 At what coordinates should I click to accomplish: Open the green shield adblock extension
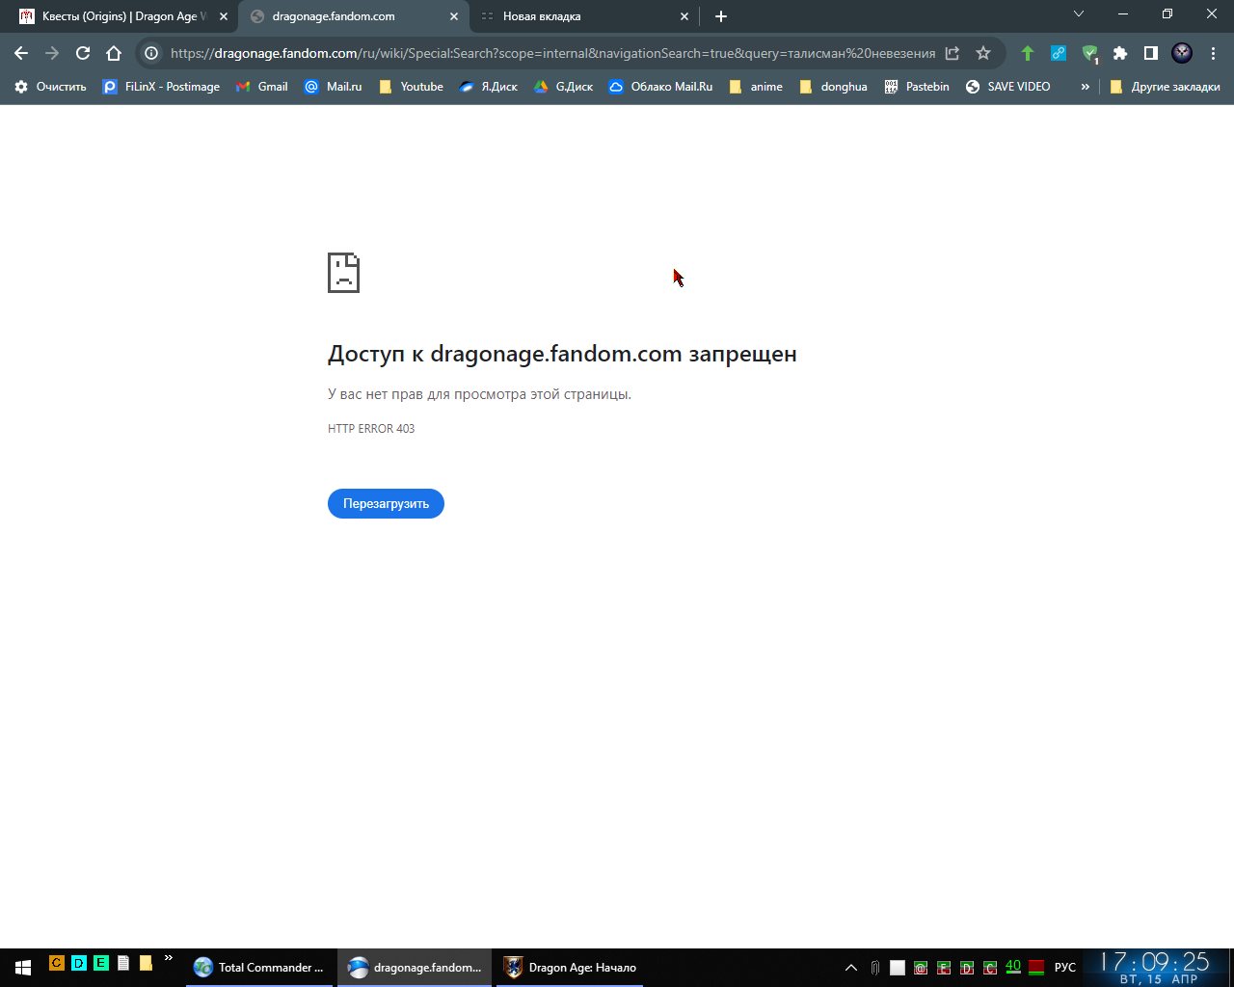pos(1089,53)
